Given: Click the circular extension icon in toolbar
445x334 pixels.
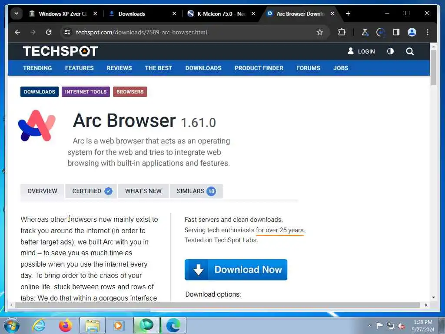Looking at the screenshot, I should (381, 32).
